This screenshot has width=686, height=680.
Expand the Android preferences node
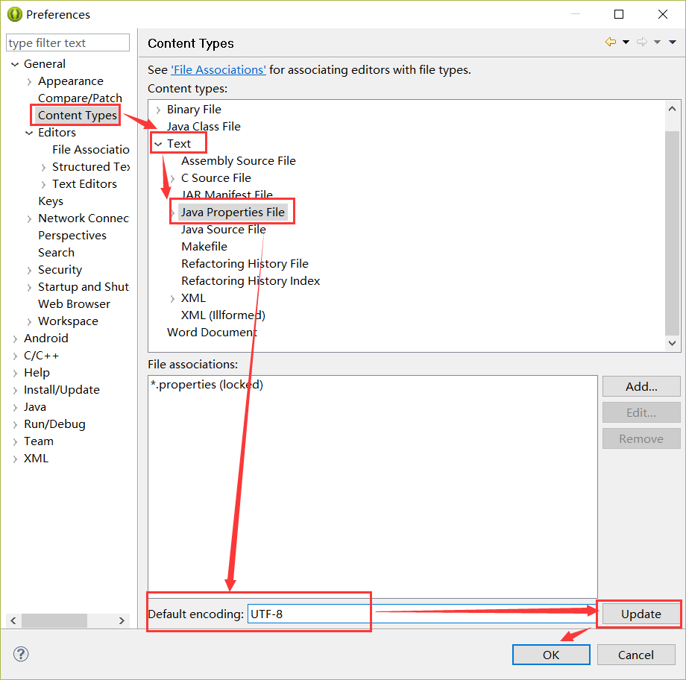(x=16, y=339)
